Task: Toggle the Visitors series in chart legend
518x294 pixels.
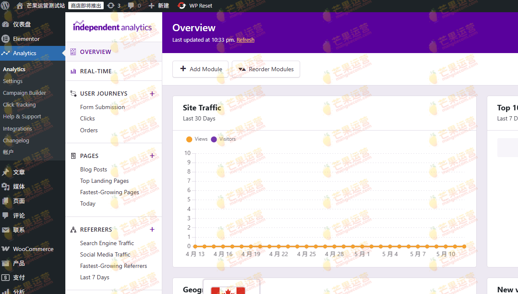Action: click(x=223, y=139)
